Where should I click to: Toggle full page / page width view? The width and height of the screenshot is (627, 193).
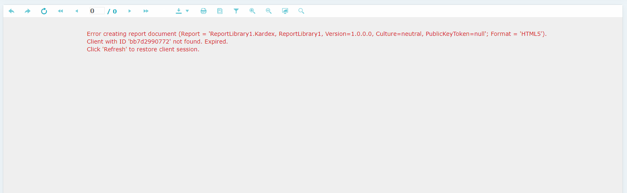point(285,11)
